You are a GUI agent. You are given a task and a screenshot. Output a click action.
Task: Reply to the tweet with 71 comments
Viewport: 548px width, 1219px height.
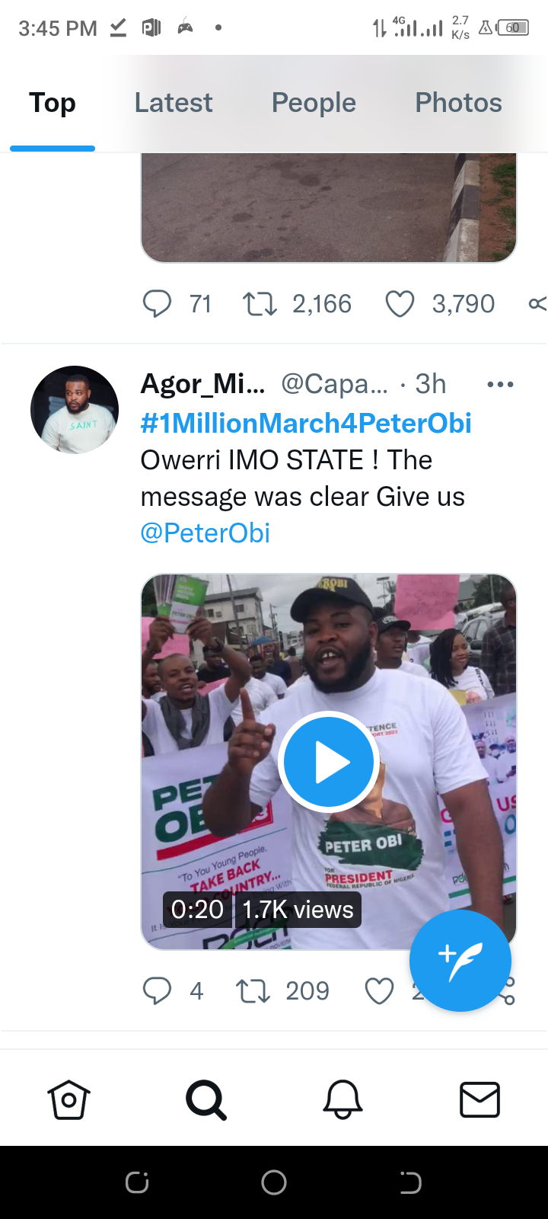[x=158, y=303]
